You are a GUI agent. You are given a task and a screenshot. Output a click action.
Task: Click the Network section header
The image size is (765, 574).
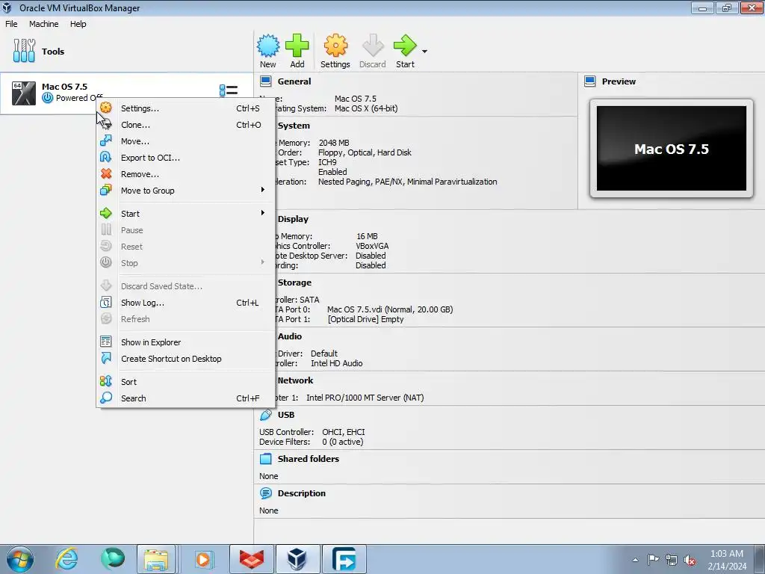(296, 380)
